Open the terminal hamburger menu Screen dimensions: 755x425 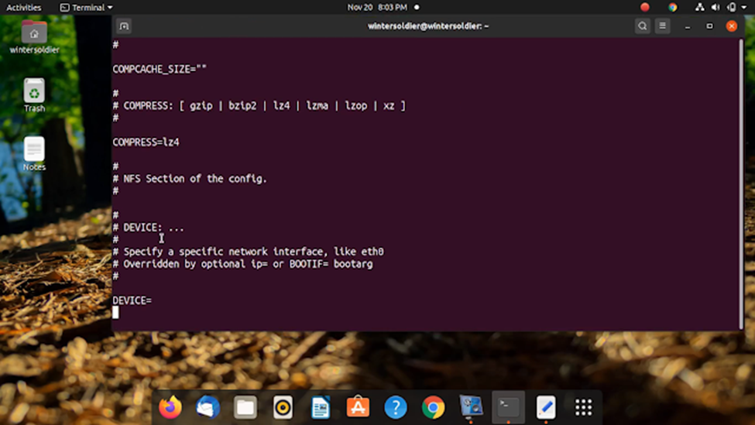tap(662, 26)
